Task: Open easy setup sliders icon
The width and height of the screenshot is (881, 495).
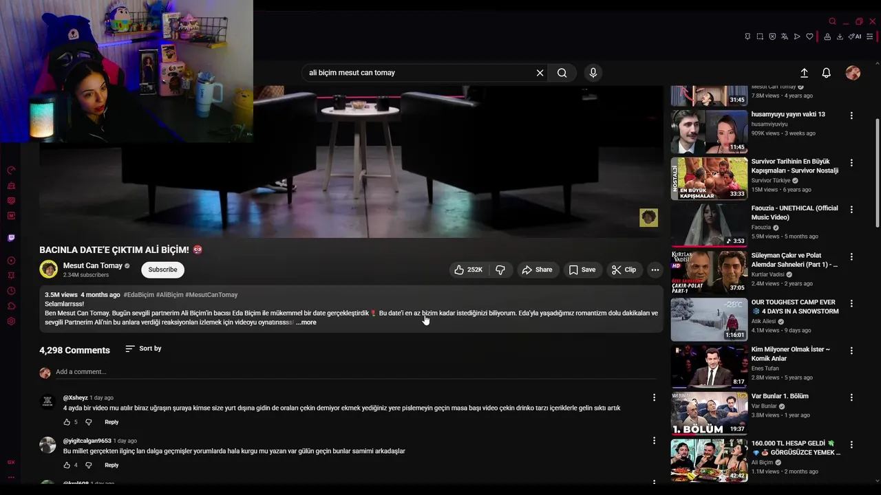Action: (871, 36)
